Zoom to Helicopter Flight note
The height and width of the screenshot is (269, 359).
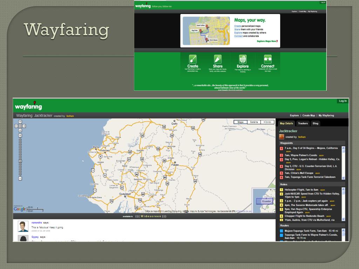pos(323,190)
